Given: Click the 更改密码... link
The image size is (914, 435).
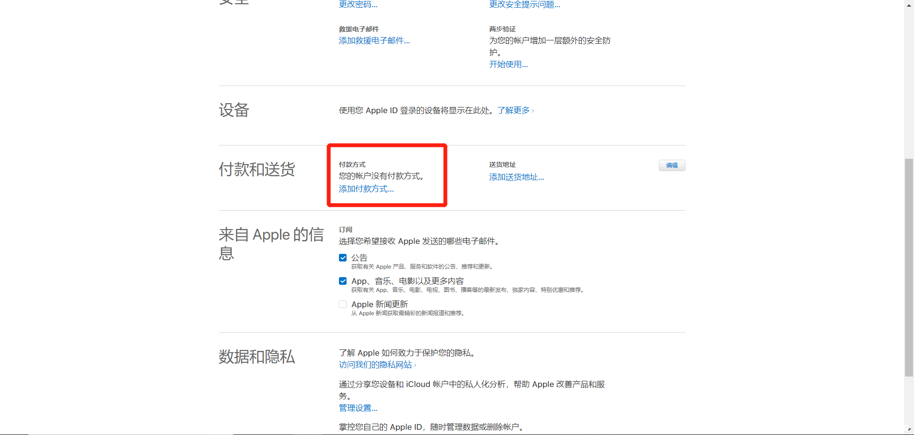Looking at the screenshot, I should tap(358, 5).
